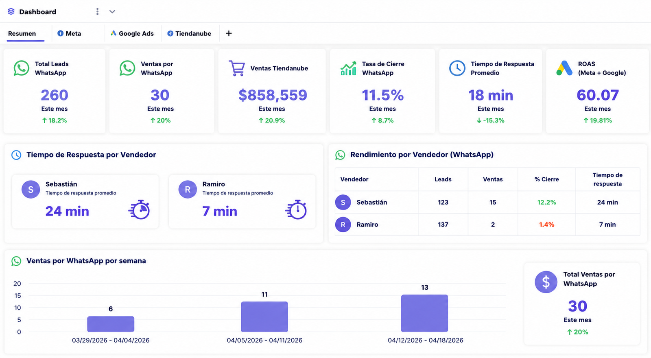Image resolution: width=651 pixels, height=358 pixels.
Task: Click the bar for week 03/29/2026 - 04/04/2026
Action: 111,324
